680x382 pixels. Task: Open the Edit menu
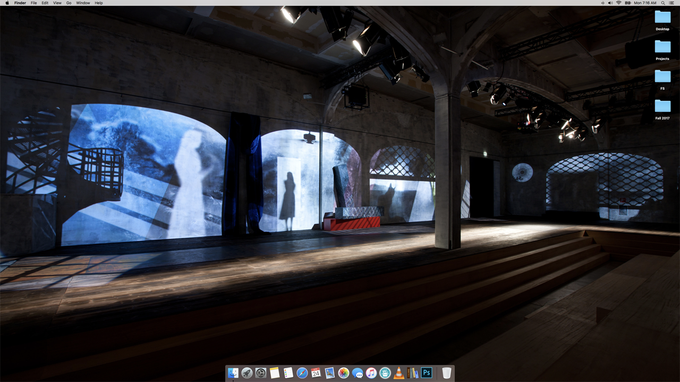45,3
